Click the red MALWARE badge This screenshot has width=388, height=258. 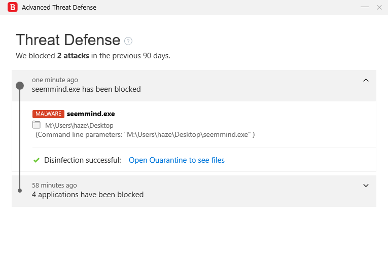pos(48,114)
